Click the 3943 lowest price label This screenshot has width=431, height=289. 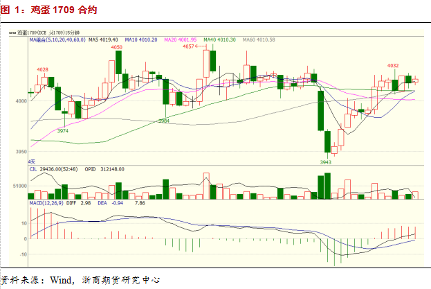pos(326,162)
